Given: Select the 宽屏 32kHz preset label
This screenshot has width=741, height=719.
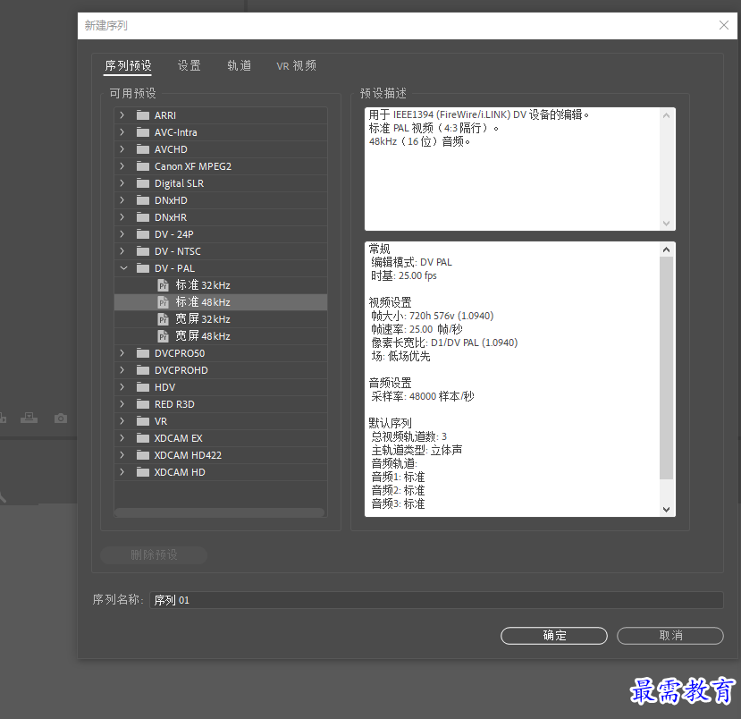Looking at the screenshot, I should point(203,319).
